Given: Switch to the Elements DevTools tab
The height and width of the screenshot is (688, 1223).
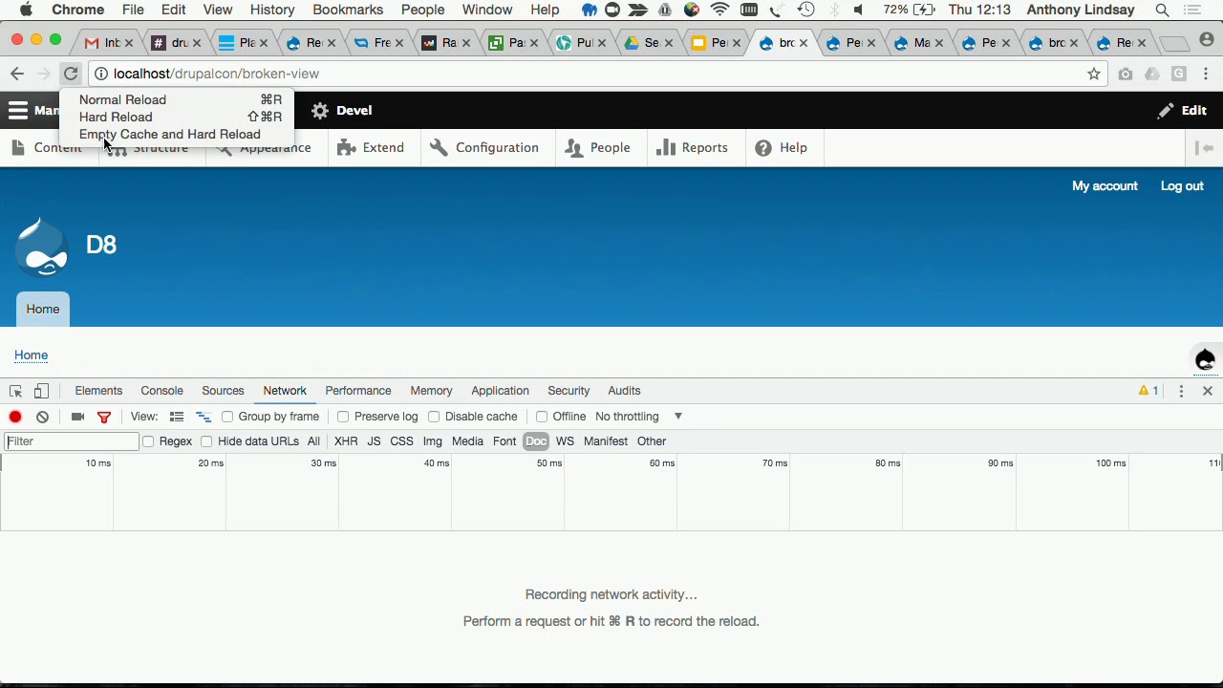Looking at the screenshot, I should point(98,391).
